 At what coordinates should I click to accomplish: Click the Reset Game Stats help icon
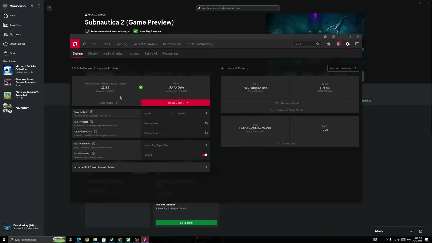pos(96,131)
